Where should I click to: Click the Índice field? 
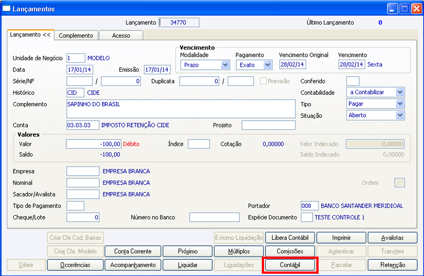199,144
